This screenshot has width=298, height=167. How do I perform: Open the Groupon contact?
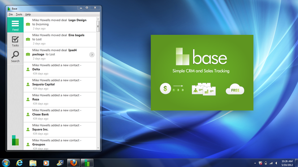(39, 145)
